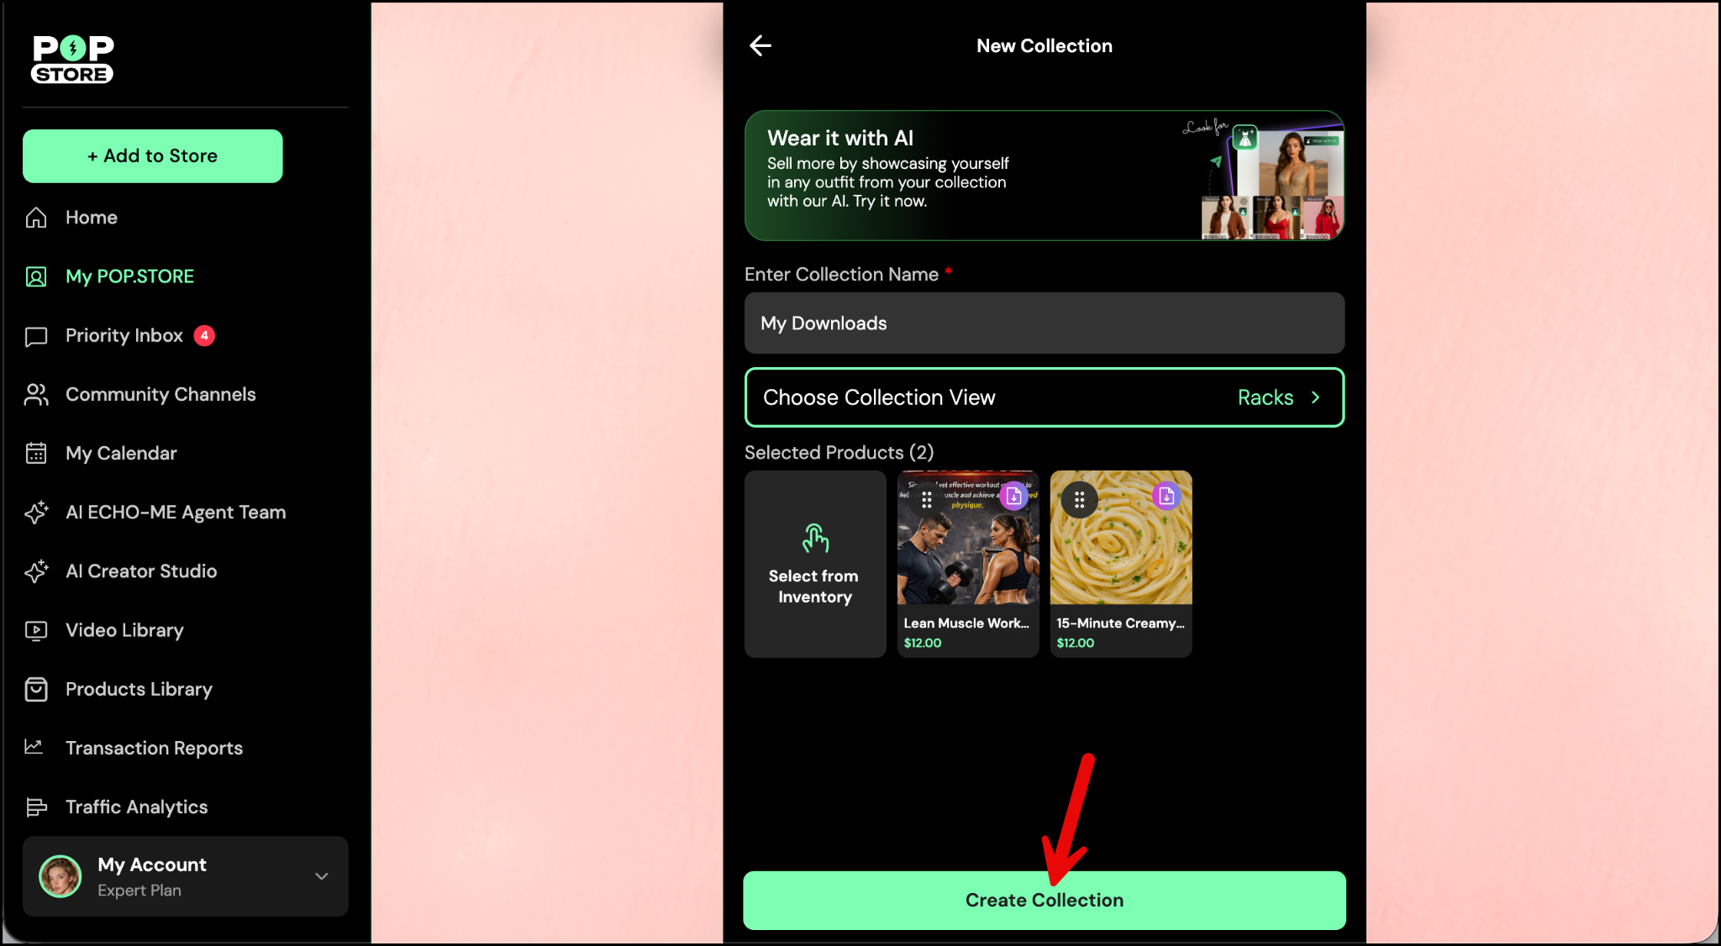Click the Add to Store button
The height and width of the screenshot is (946, 1721).
[x=152, y=156]
